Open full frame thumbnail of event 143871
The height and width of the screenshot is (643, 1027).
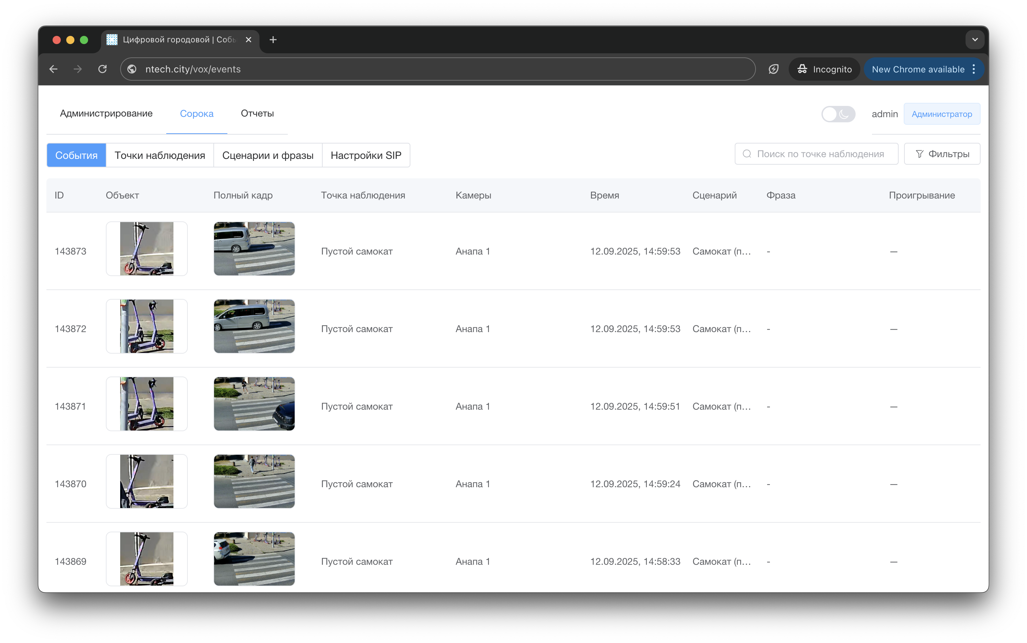coord(254,403)
